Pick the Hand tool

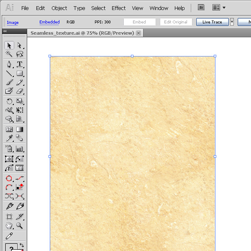pyautogui.click(x=9, y=225)
